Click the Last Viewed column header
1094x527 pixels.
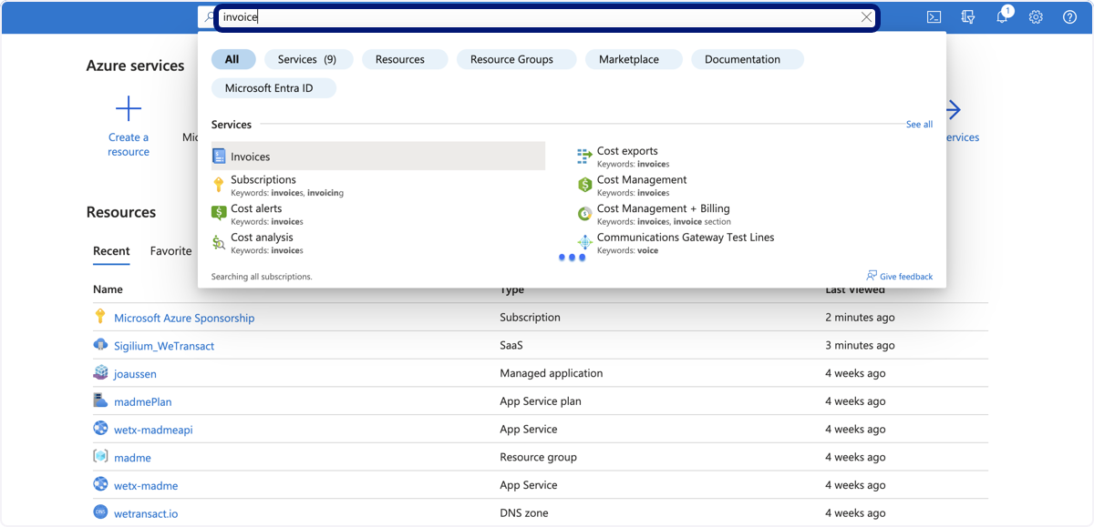click(x=855, y=289)
